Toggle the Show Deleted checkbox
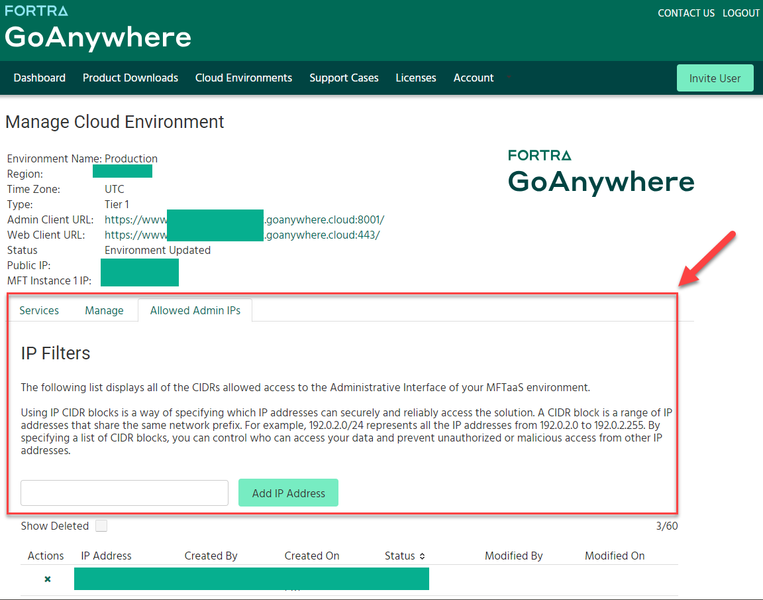Viewport: 763px width, 600px height. coord(101,526)
